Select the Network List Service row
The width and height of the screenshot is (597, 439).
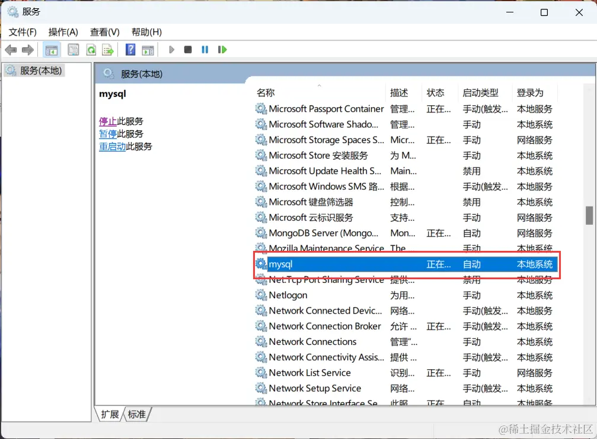pyautogui.click(x=406, y=373)
